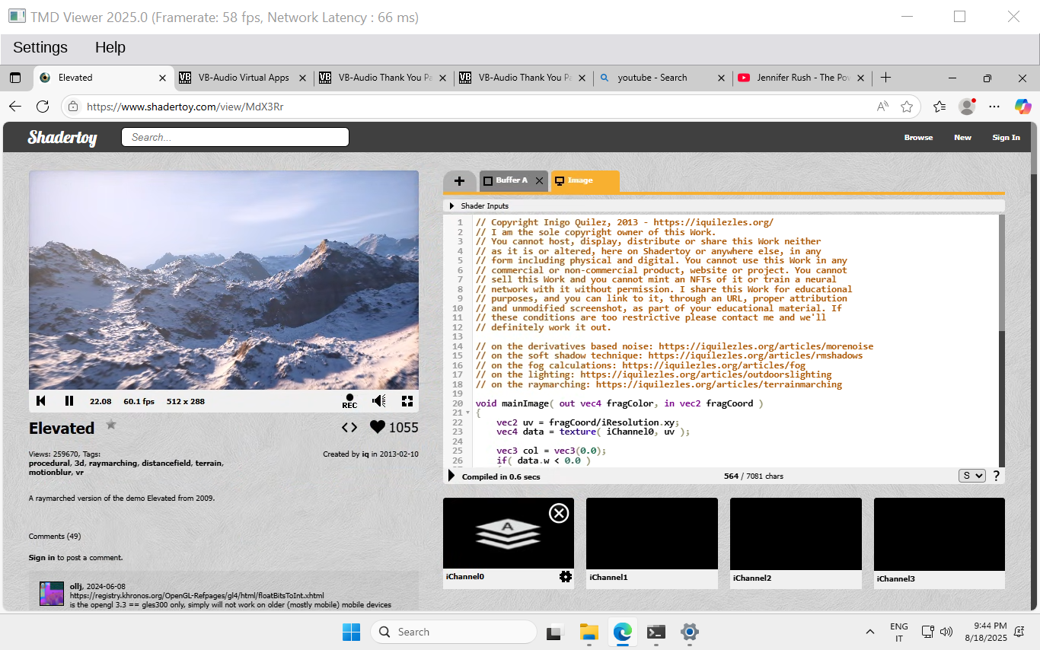Choose input for iChannel2
The image size is (1040, 650).
pos(796,534)
